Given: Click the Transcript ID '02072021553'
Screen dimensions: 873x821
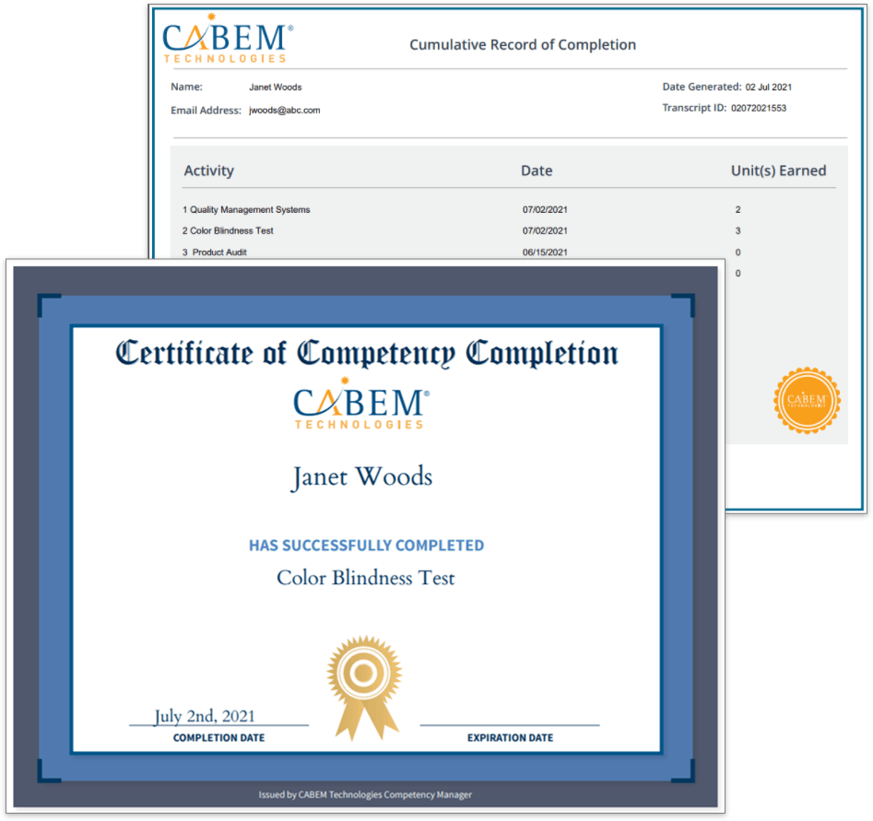Looking at the screenshot, I should pyautogui.click(x=759, y=108).
